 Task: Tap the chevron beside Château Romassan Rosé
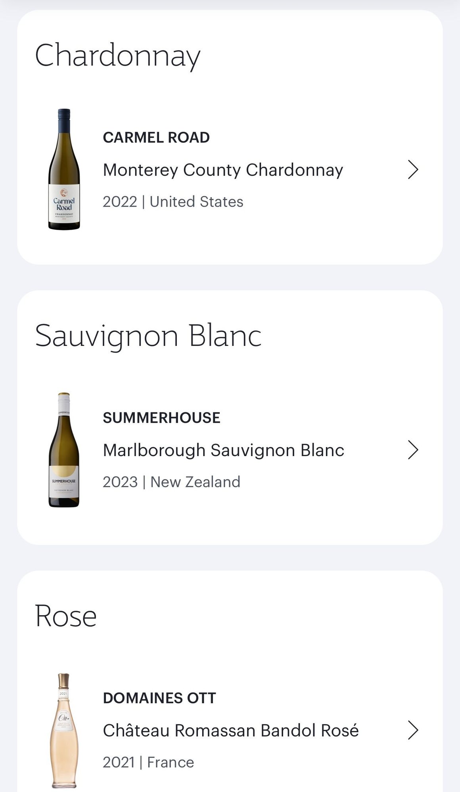click(413, 731)
